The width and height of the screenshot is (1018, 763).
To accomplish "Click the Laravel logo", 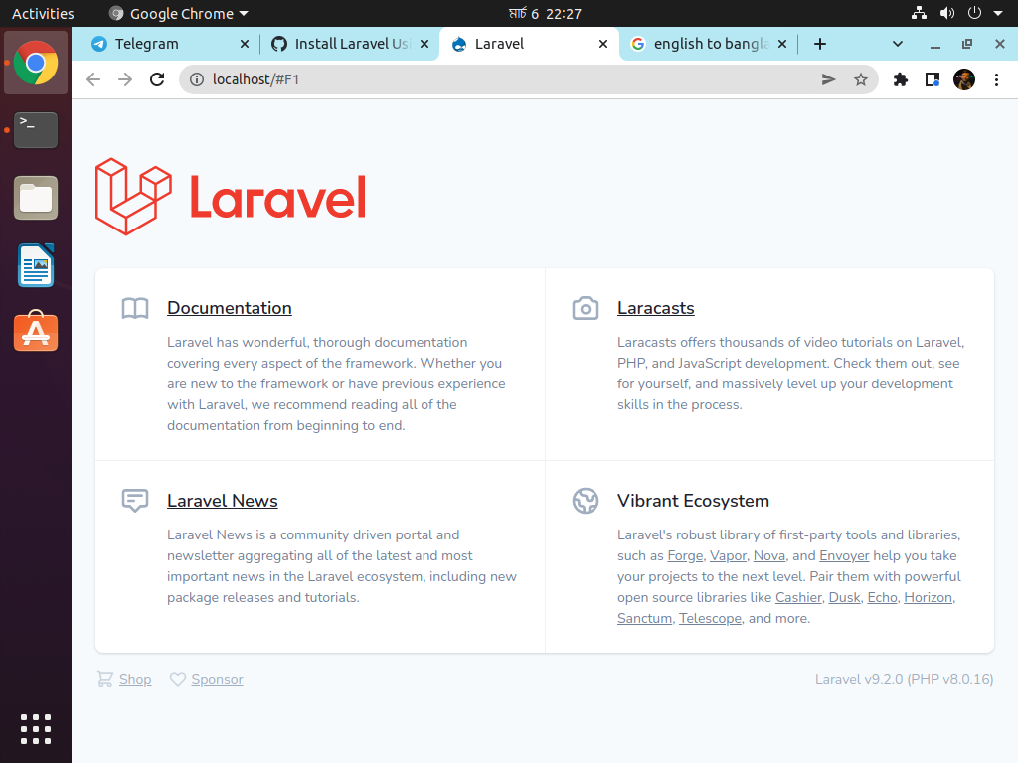I will pos(231,197).
